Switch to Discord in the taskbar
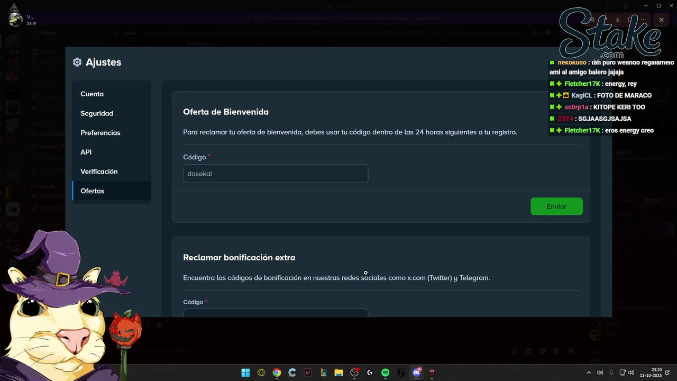 point(417,373)
